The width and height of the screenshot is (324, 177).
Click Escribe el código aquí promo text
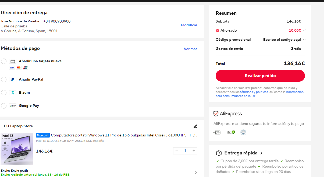[282, 40]
